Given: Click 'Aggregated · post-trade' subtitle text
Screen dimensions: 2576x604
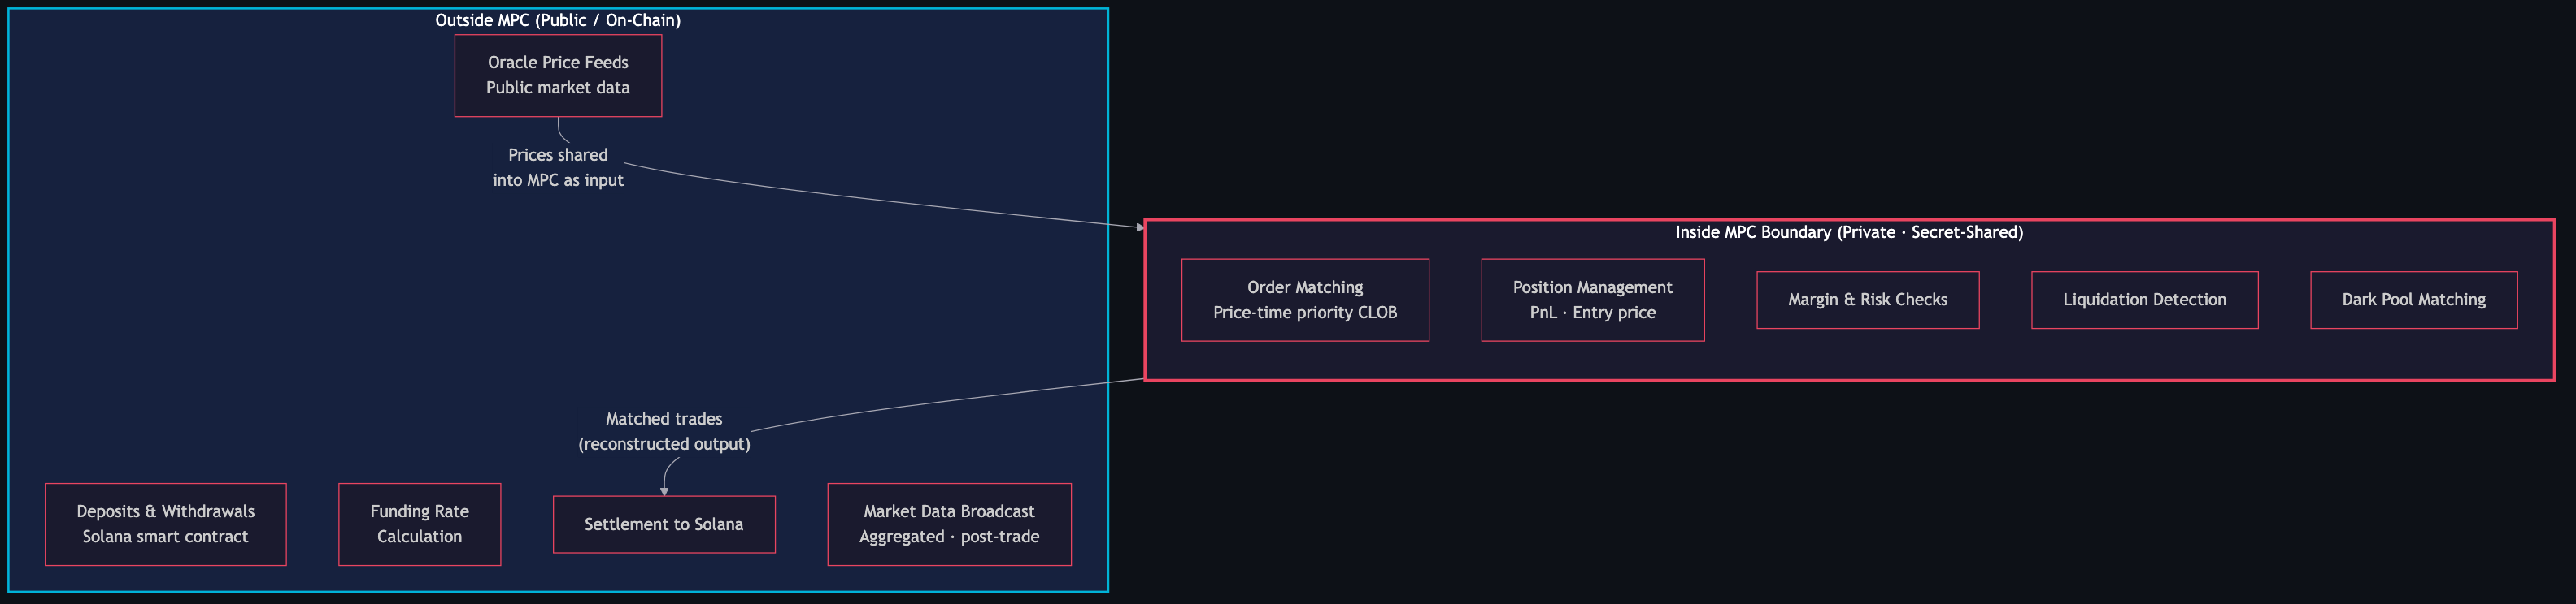Looking at the screenshot, I should (949, 537).
